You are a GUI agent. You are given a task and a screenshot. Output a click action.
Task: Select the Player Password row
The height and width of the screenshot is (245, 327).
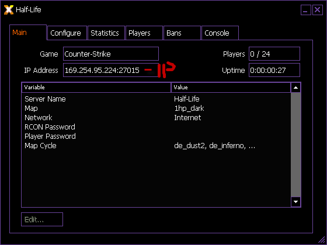156,136
